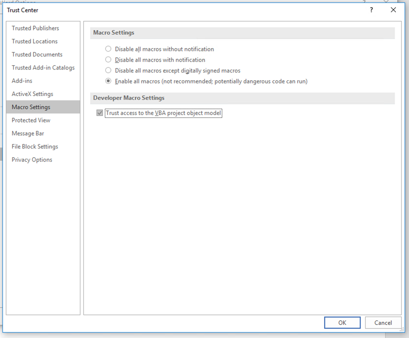
Task: Select Macro Settings in sidebar
Action: pyautogui.click(x=43, y=107)
